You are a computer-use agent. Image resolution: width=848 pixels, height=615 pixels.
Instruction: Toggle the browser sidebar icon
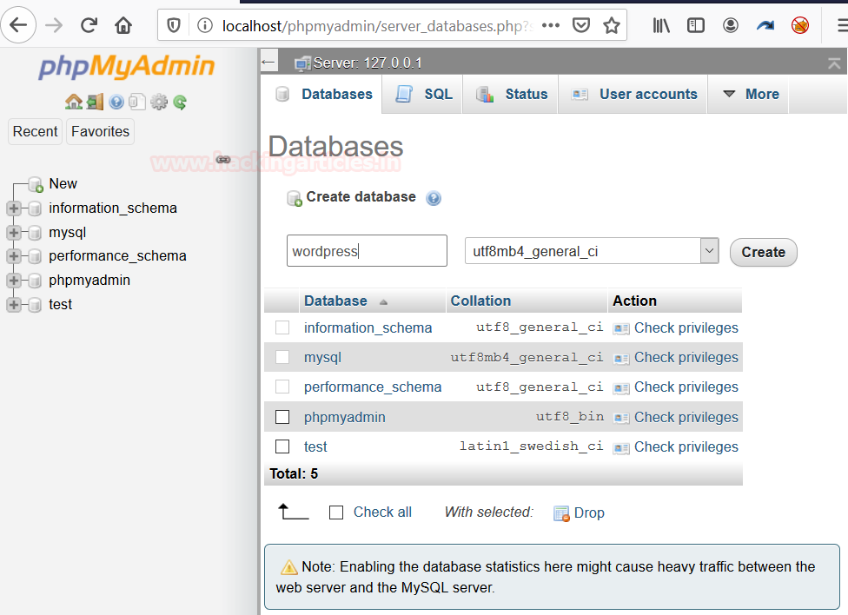click(x=695, y=25)
